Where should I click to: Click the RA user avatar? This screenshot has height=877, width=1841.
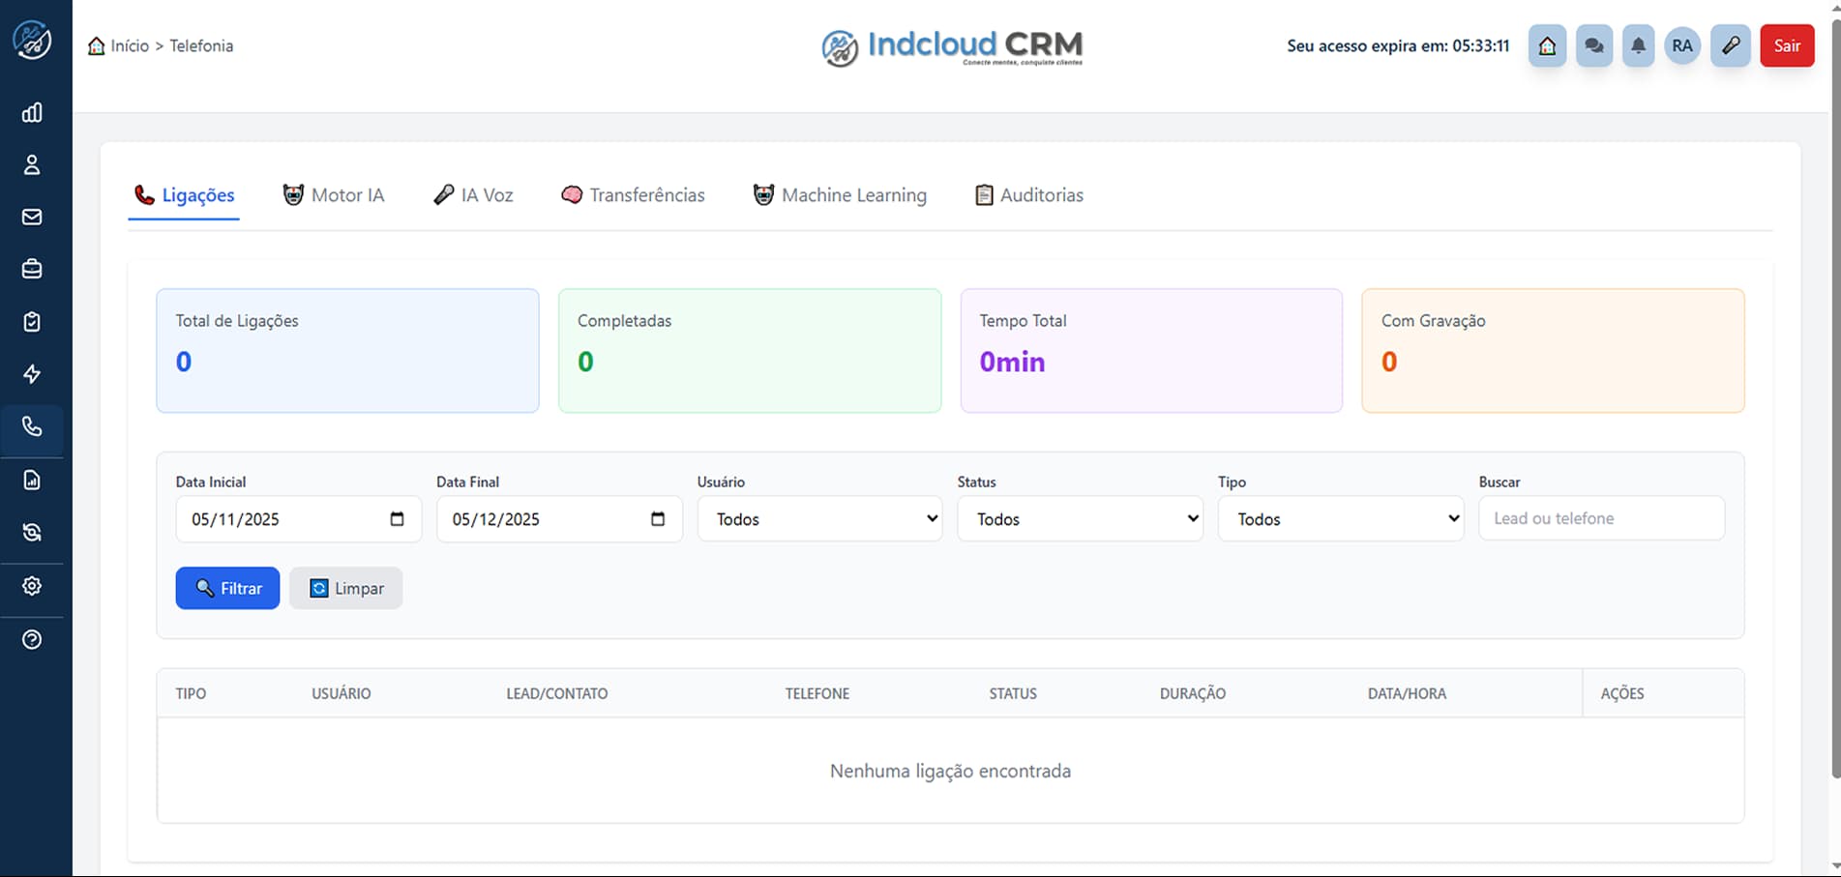point(1682,45)
